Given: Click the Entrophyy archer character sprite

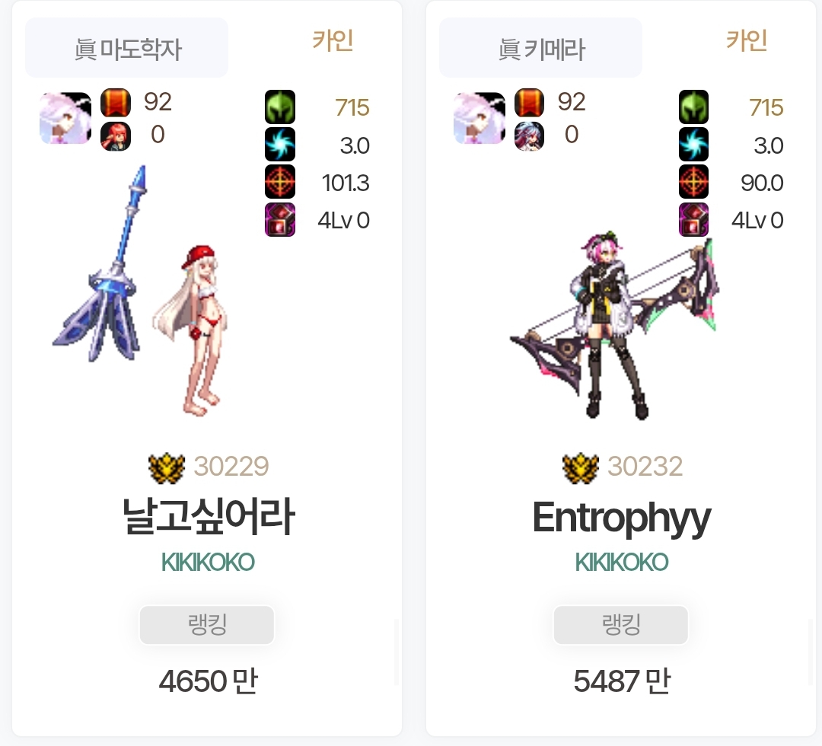Looking at the screenshot, I should 614,325.
